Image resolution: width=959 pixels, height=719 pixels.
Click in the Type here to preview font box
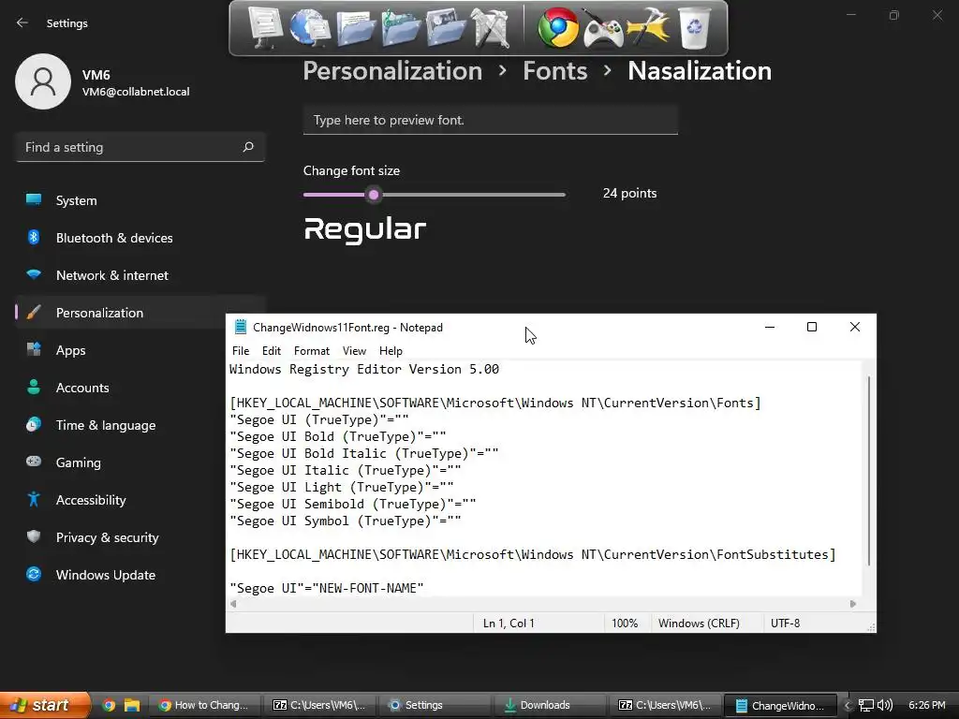(x=491, y=120)
